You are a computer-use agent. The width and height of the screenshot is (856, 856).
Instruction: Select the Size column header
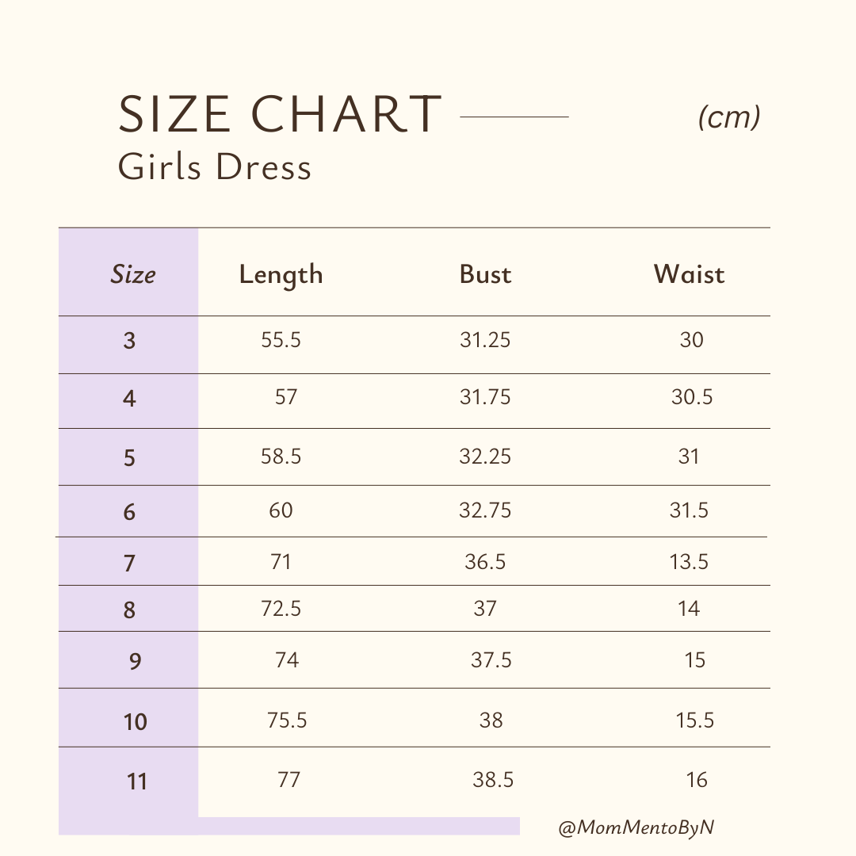pos(132,274)
